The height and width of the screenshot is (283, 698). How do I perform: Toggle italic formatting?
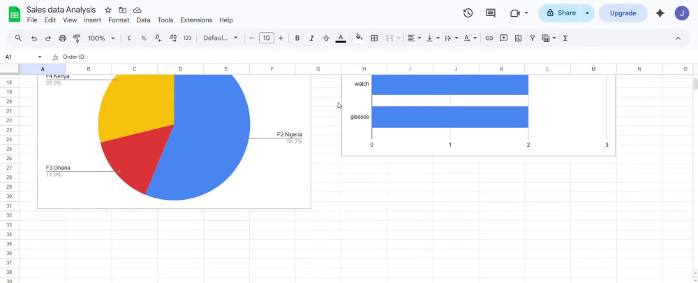[x=311, y=38]
